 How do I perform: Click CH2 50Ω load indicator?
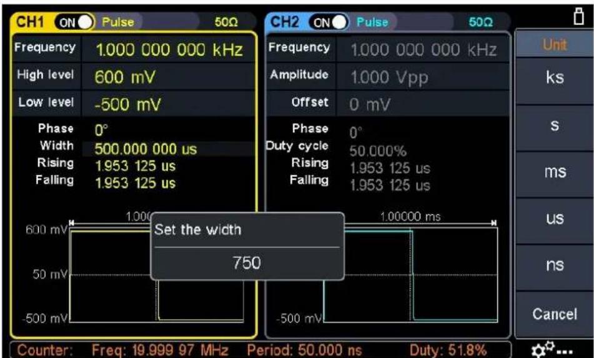click(481, 22)
